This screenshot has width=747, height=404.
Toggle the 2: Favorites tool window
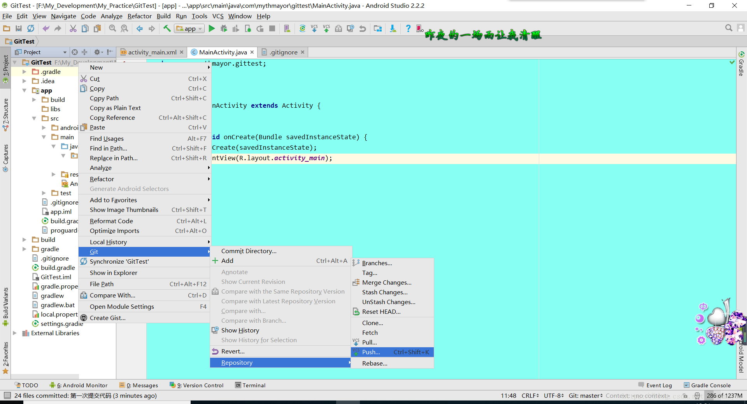pos(5,358)
